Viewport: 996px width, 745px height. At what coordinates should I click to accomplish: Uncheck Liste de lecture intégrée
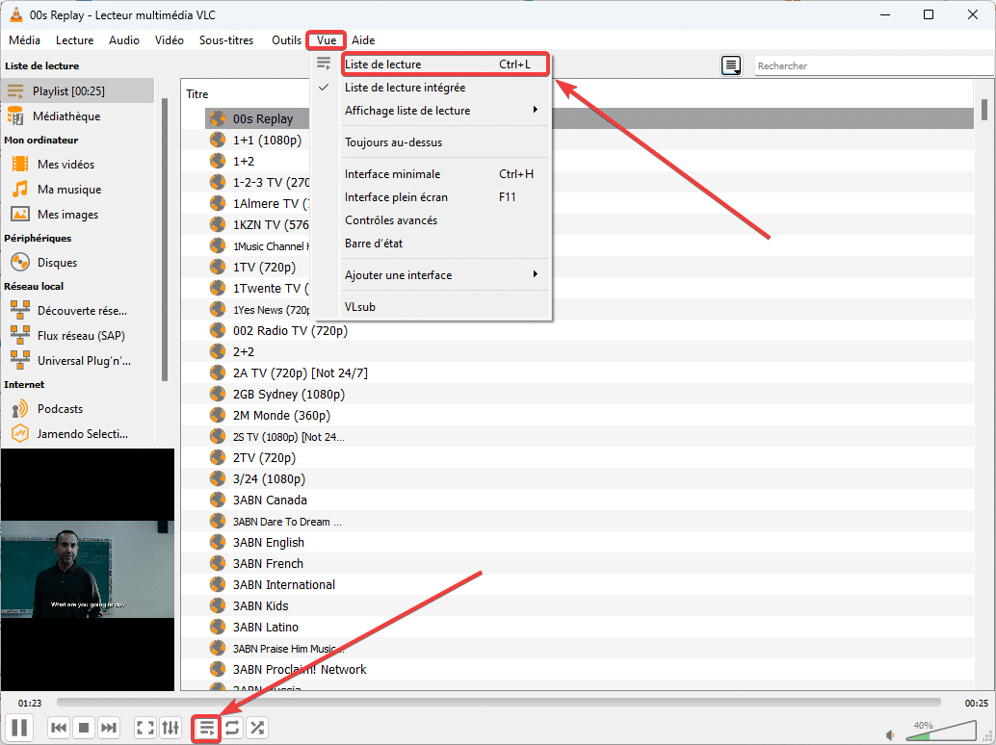(405, 87)
